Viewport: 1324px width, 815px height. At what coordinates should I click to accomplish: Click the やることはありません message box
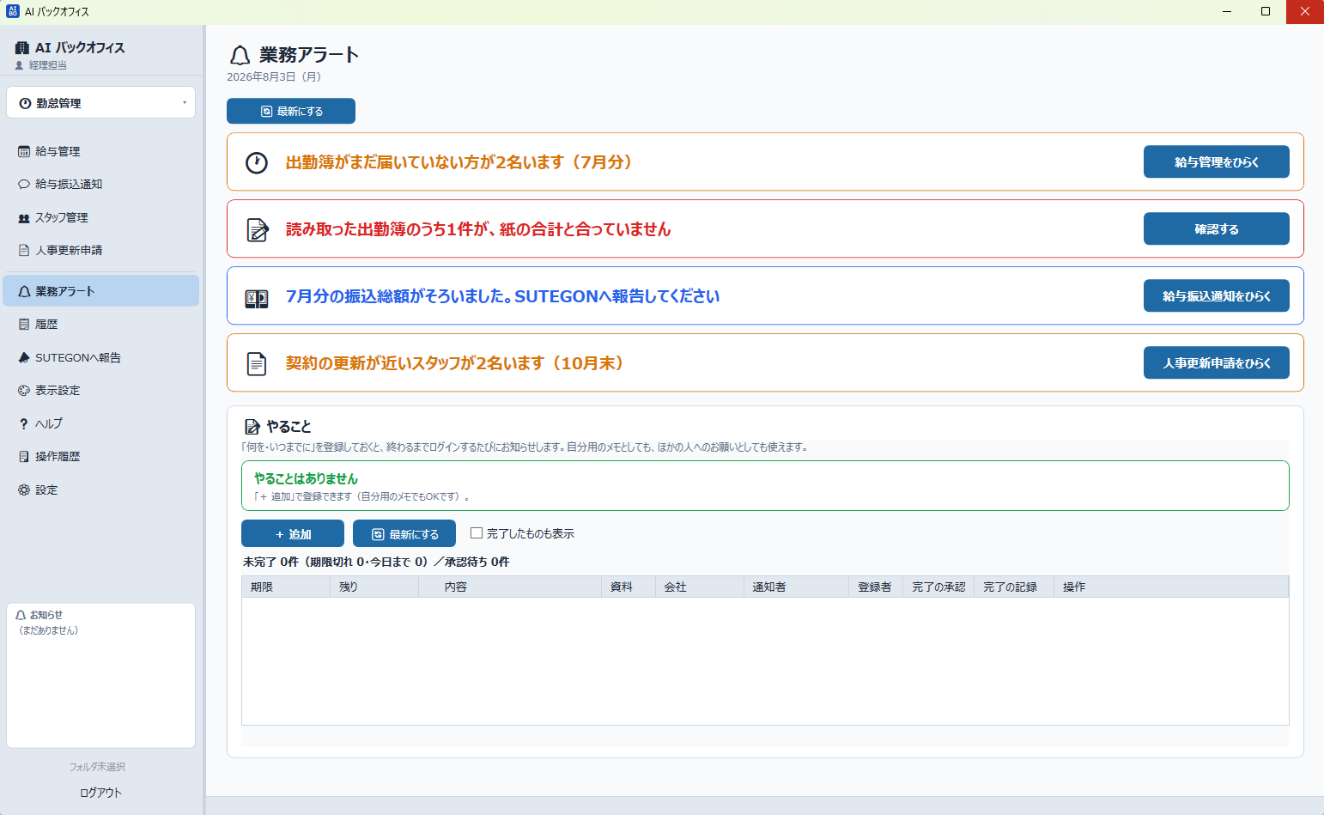765,486
